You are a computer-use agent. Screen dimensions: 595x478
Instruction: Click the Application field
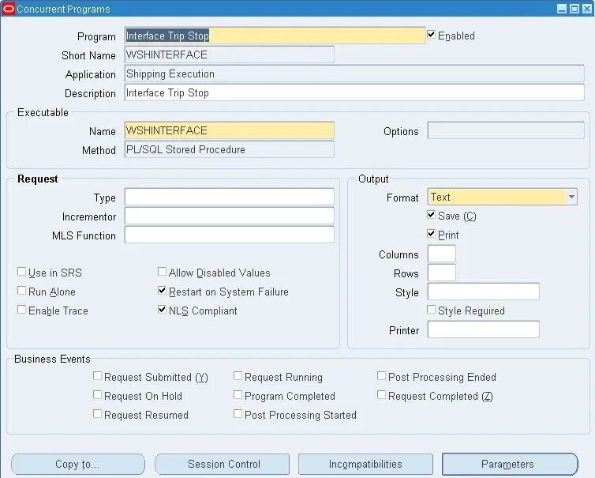(x=354, y=73)
